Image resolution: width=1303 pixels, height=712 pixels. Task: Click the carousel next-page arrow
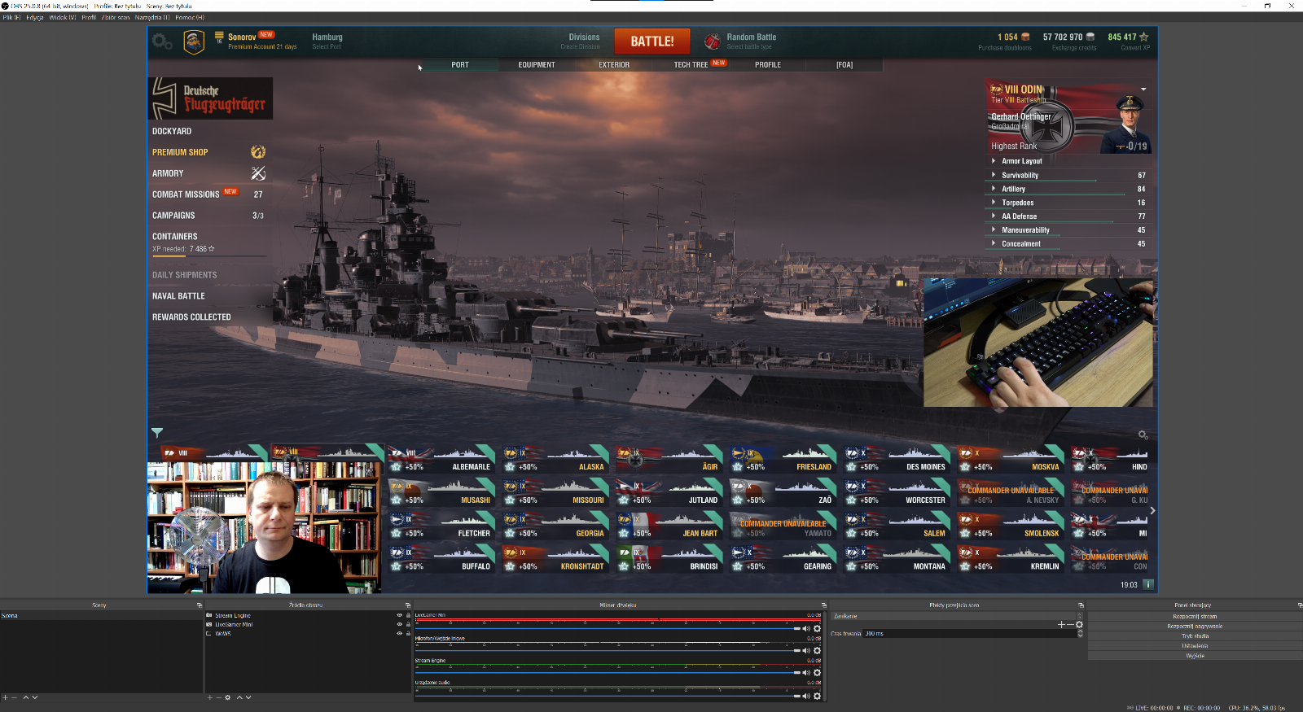tap(1152, 510)
